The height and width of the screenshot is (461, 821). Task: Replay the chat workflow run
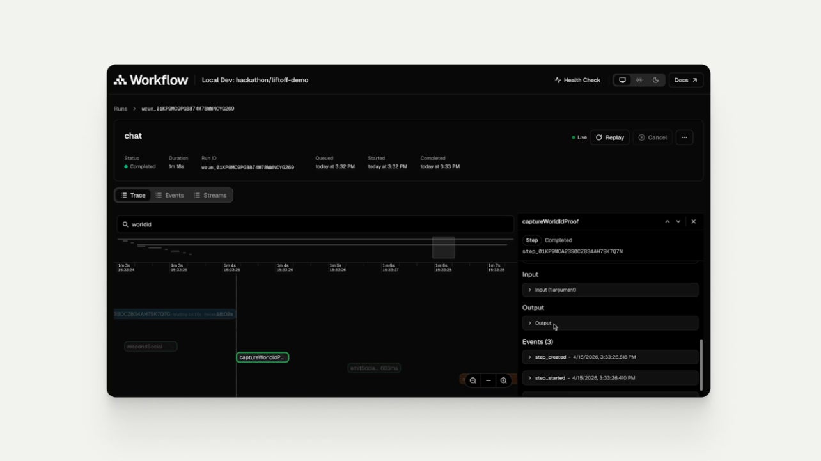(x=609, y=137)
